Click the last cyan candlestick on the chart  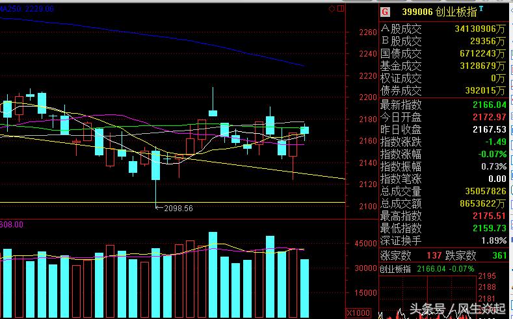click(304, 131)
